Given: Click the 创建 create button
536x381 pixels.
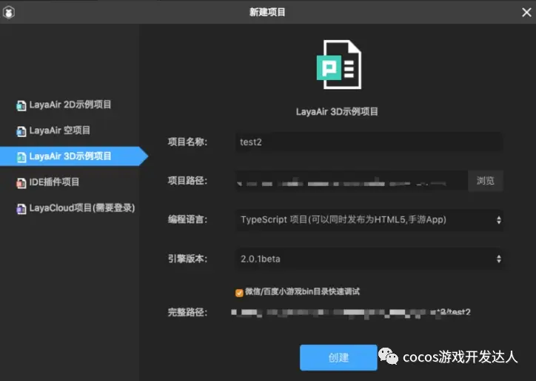Looking at the screenshot, I should pos(338,358).
